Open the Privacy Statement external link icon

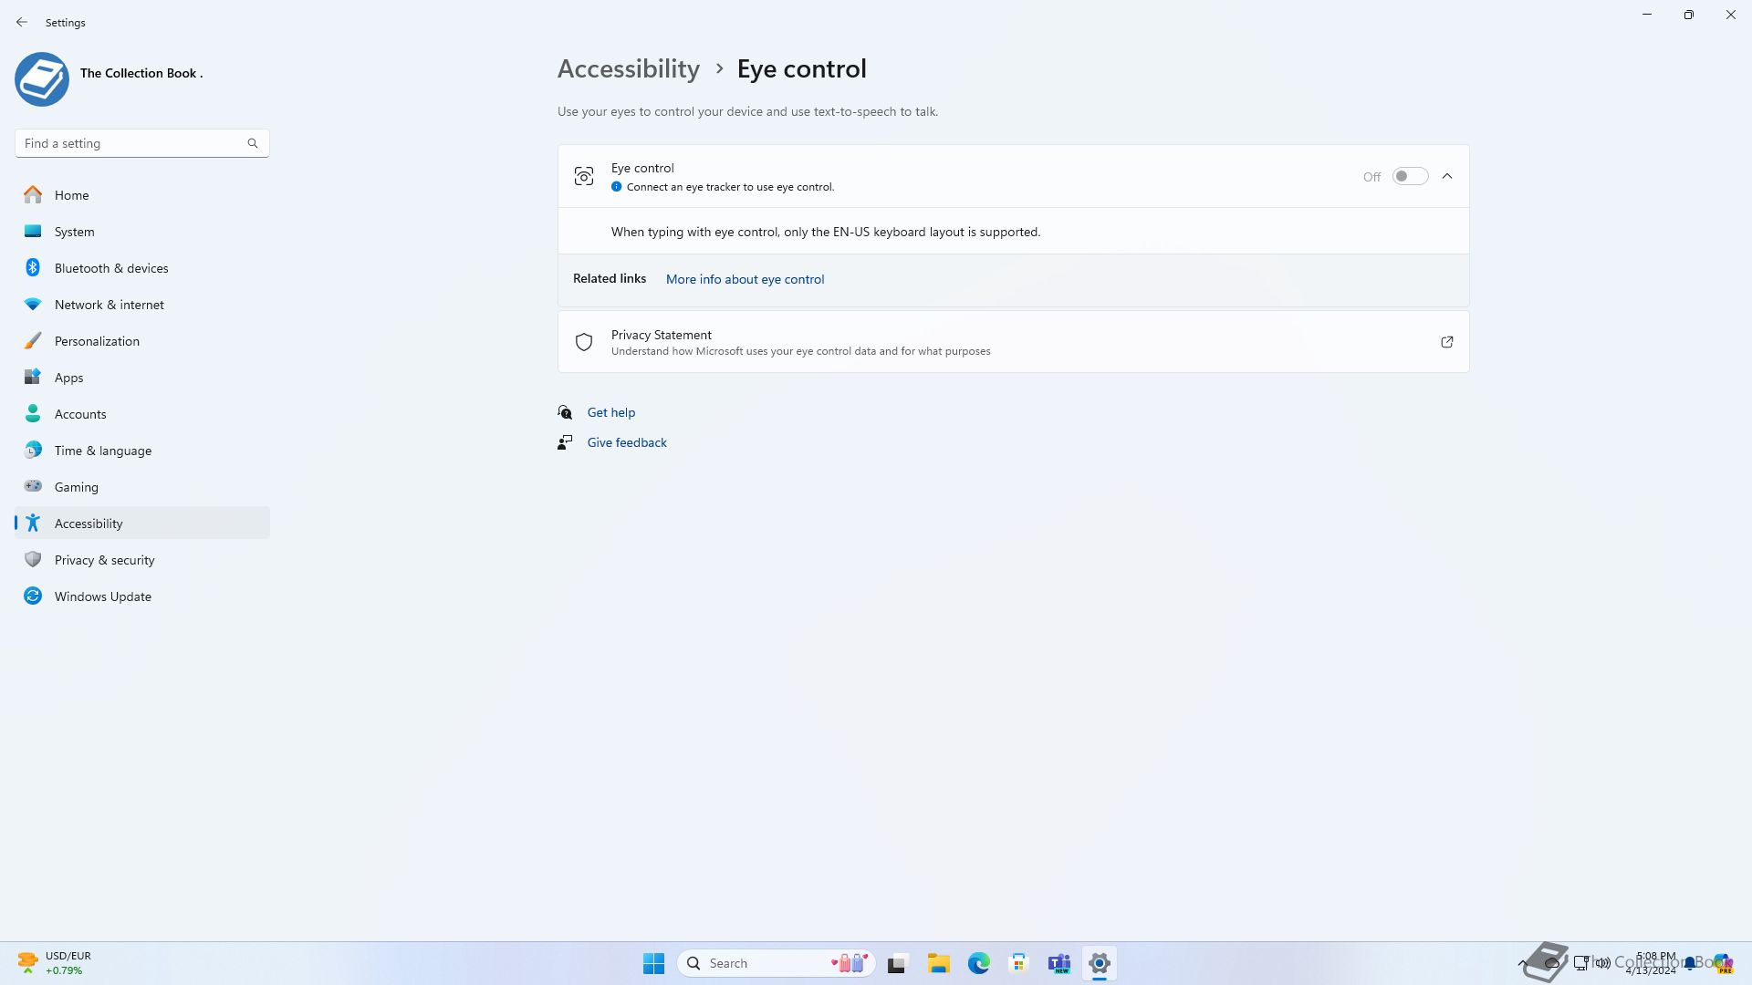(1446, 342)
